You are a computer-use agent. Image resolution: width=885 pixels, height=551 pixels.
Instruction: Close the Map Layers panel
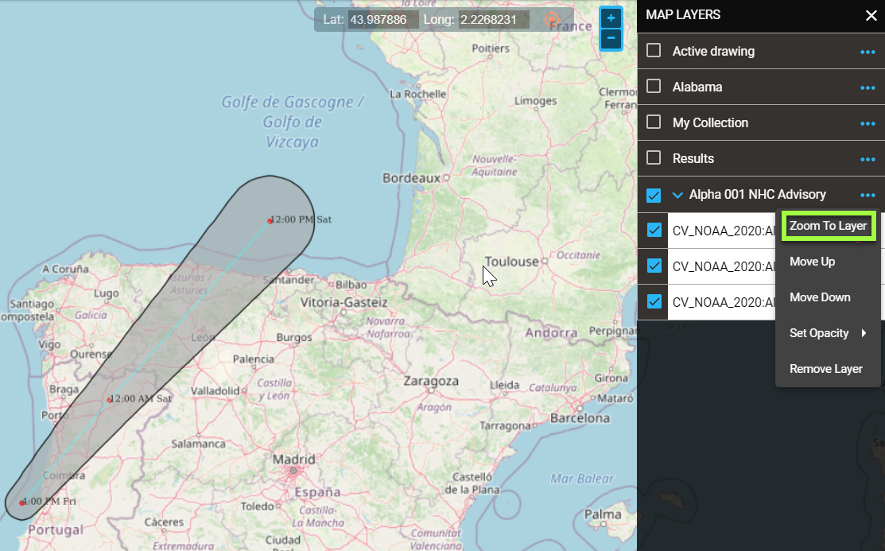click(871, 15)
